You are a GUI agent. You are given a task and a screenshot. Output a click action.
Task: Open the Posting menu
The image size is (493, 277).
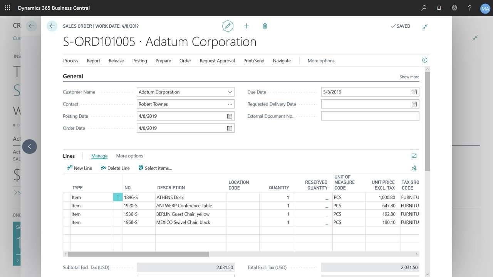[139, 61]
